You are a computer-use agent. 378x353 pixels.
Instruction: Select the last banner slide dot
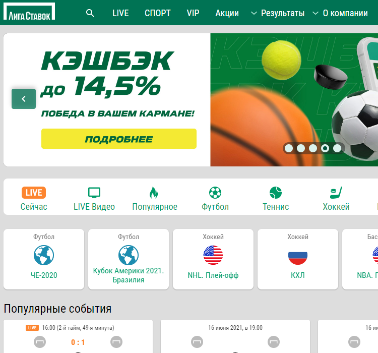tap(337, 148)
